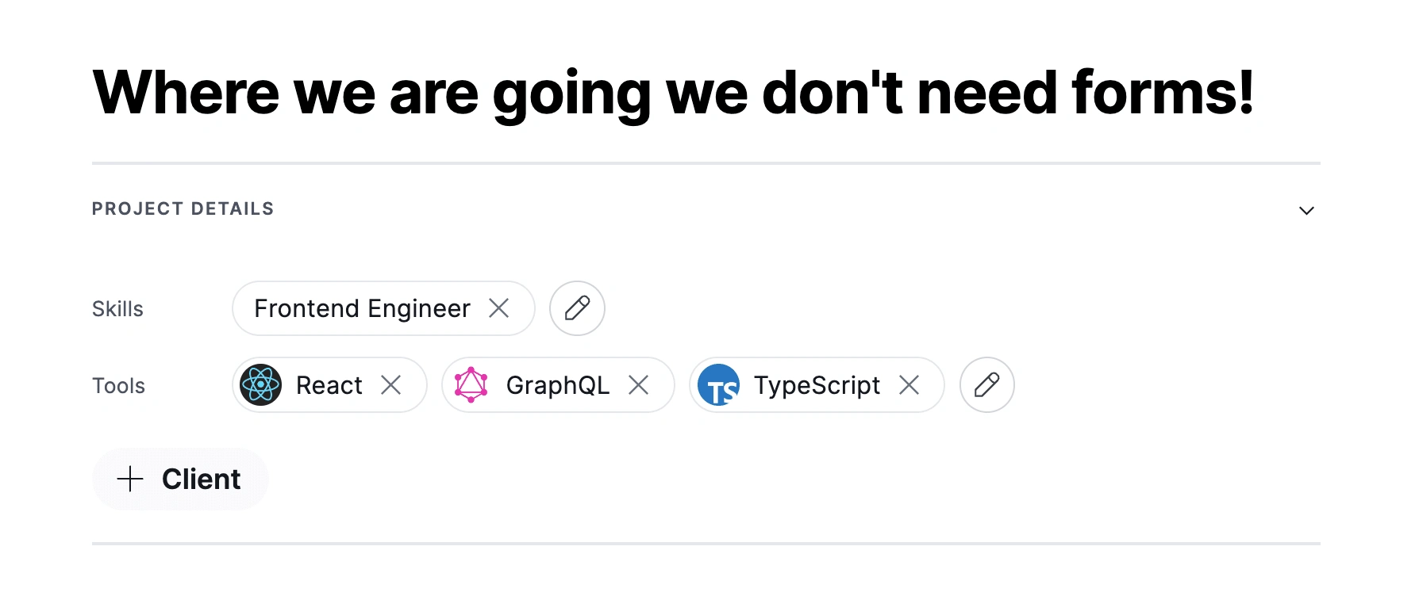Screen dimensions: 1419x596
Task: Remove the React tool chip
Action: 390,385
